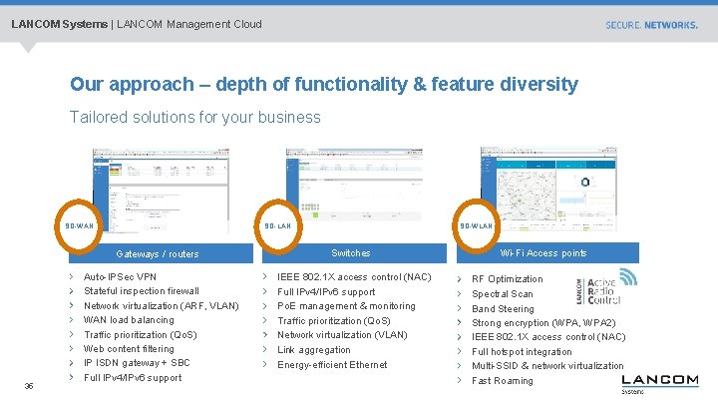718x404 pixels.
Task: Click the chevron before 'Fast Roaming'
Action: tap(460, 380)
